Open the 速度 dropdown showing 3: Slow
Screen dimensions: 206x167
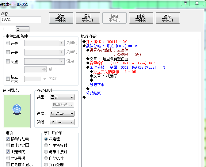pyautogui.click(x=62, y=114)
